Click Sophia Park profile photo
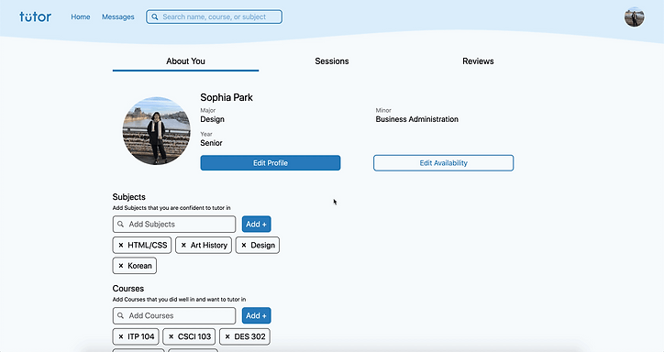Viewport: 664px width, 352px height. click(x=156, y=131)
